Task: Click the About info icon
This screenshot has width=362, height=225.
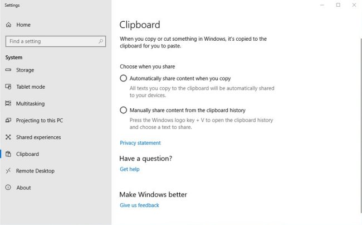Action: point(8,188)
